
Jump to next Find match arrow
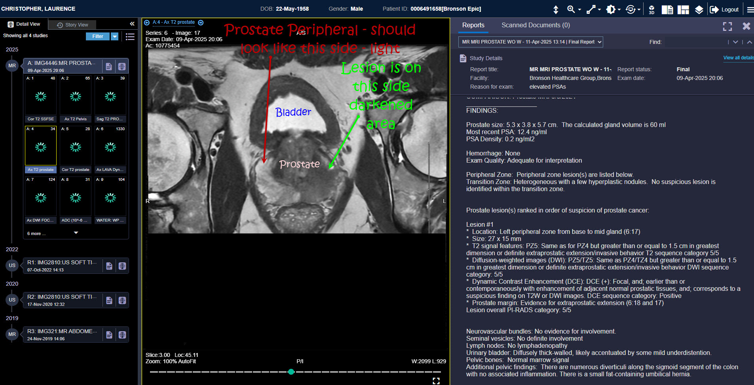(x=735, y=42)
